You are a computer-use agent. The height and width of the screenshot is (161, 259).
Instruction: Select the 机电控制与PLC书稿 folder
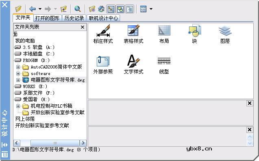pos(47,106)
